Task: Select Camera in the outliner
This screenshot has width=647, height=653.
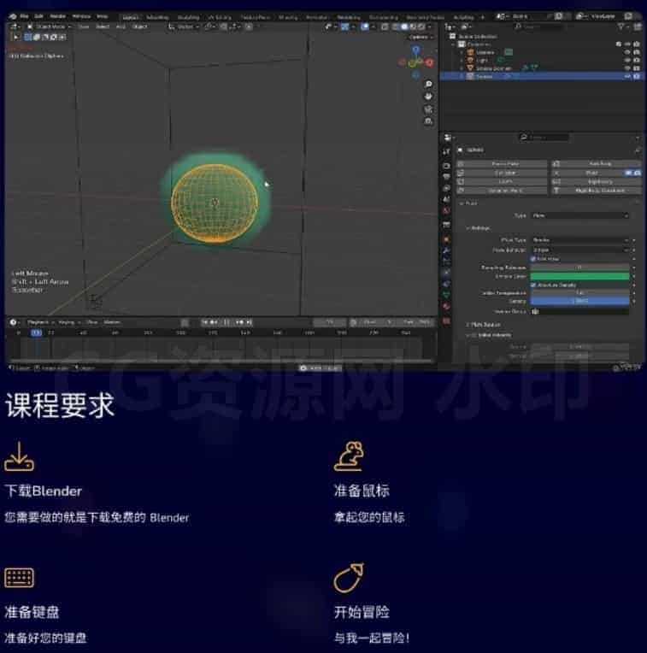Action: tap(485, 52)
